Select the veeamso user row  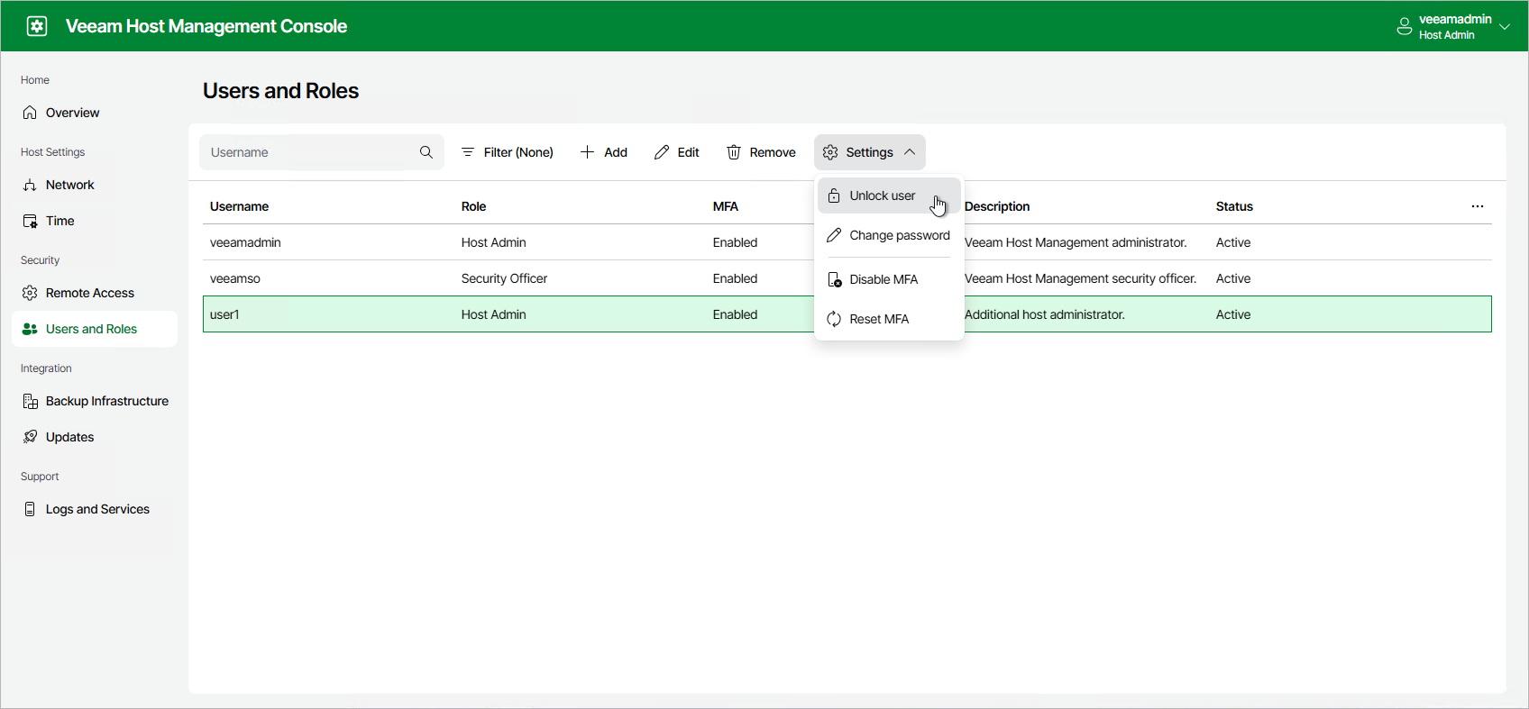pos(847,278)
